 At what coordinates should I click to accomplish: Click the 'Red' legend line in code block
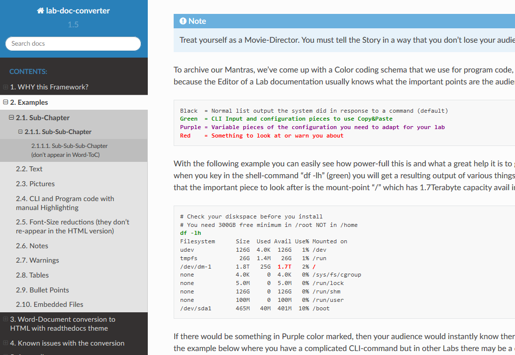(x=262, y=136)
